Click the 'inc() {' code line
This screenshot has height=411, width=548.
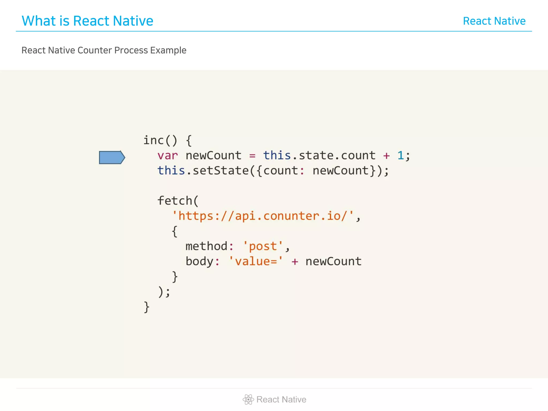168,140
